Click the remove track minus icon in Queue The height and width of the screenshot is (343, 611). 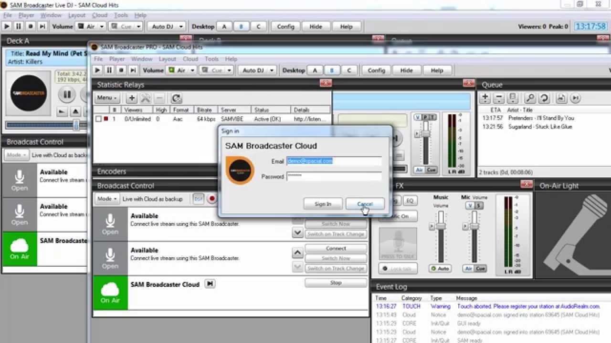coord(499,98)
